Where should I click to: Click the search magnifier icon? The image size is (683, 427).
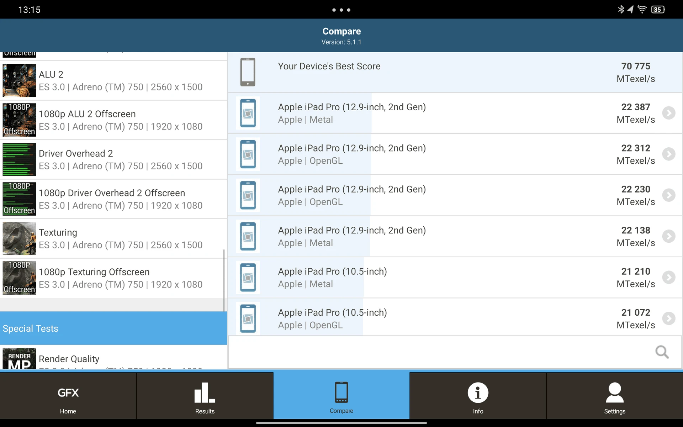coord(662,352)
